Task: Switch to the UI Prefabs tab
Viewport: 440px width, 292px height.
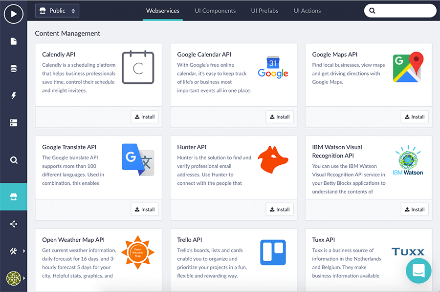Action: [x=264, y=11]
